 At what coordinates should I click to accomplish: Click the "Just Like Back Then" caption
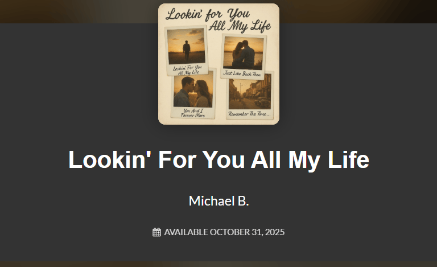pos(242,74)
